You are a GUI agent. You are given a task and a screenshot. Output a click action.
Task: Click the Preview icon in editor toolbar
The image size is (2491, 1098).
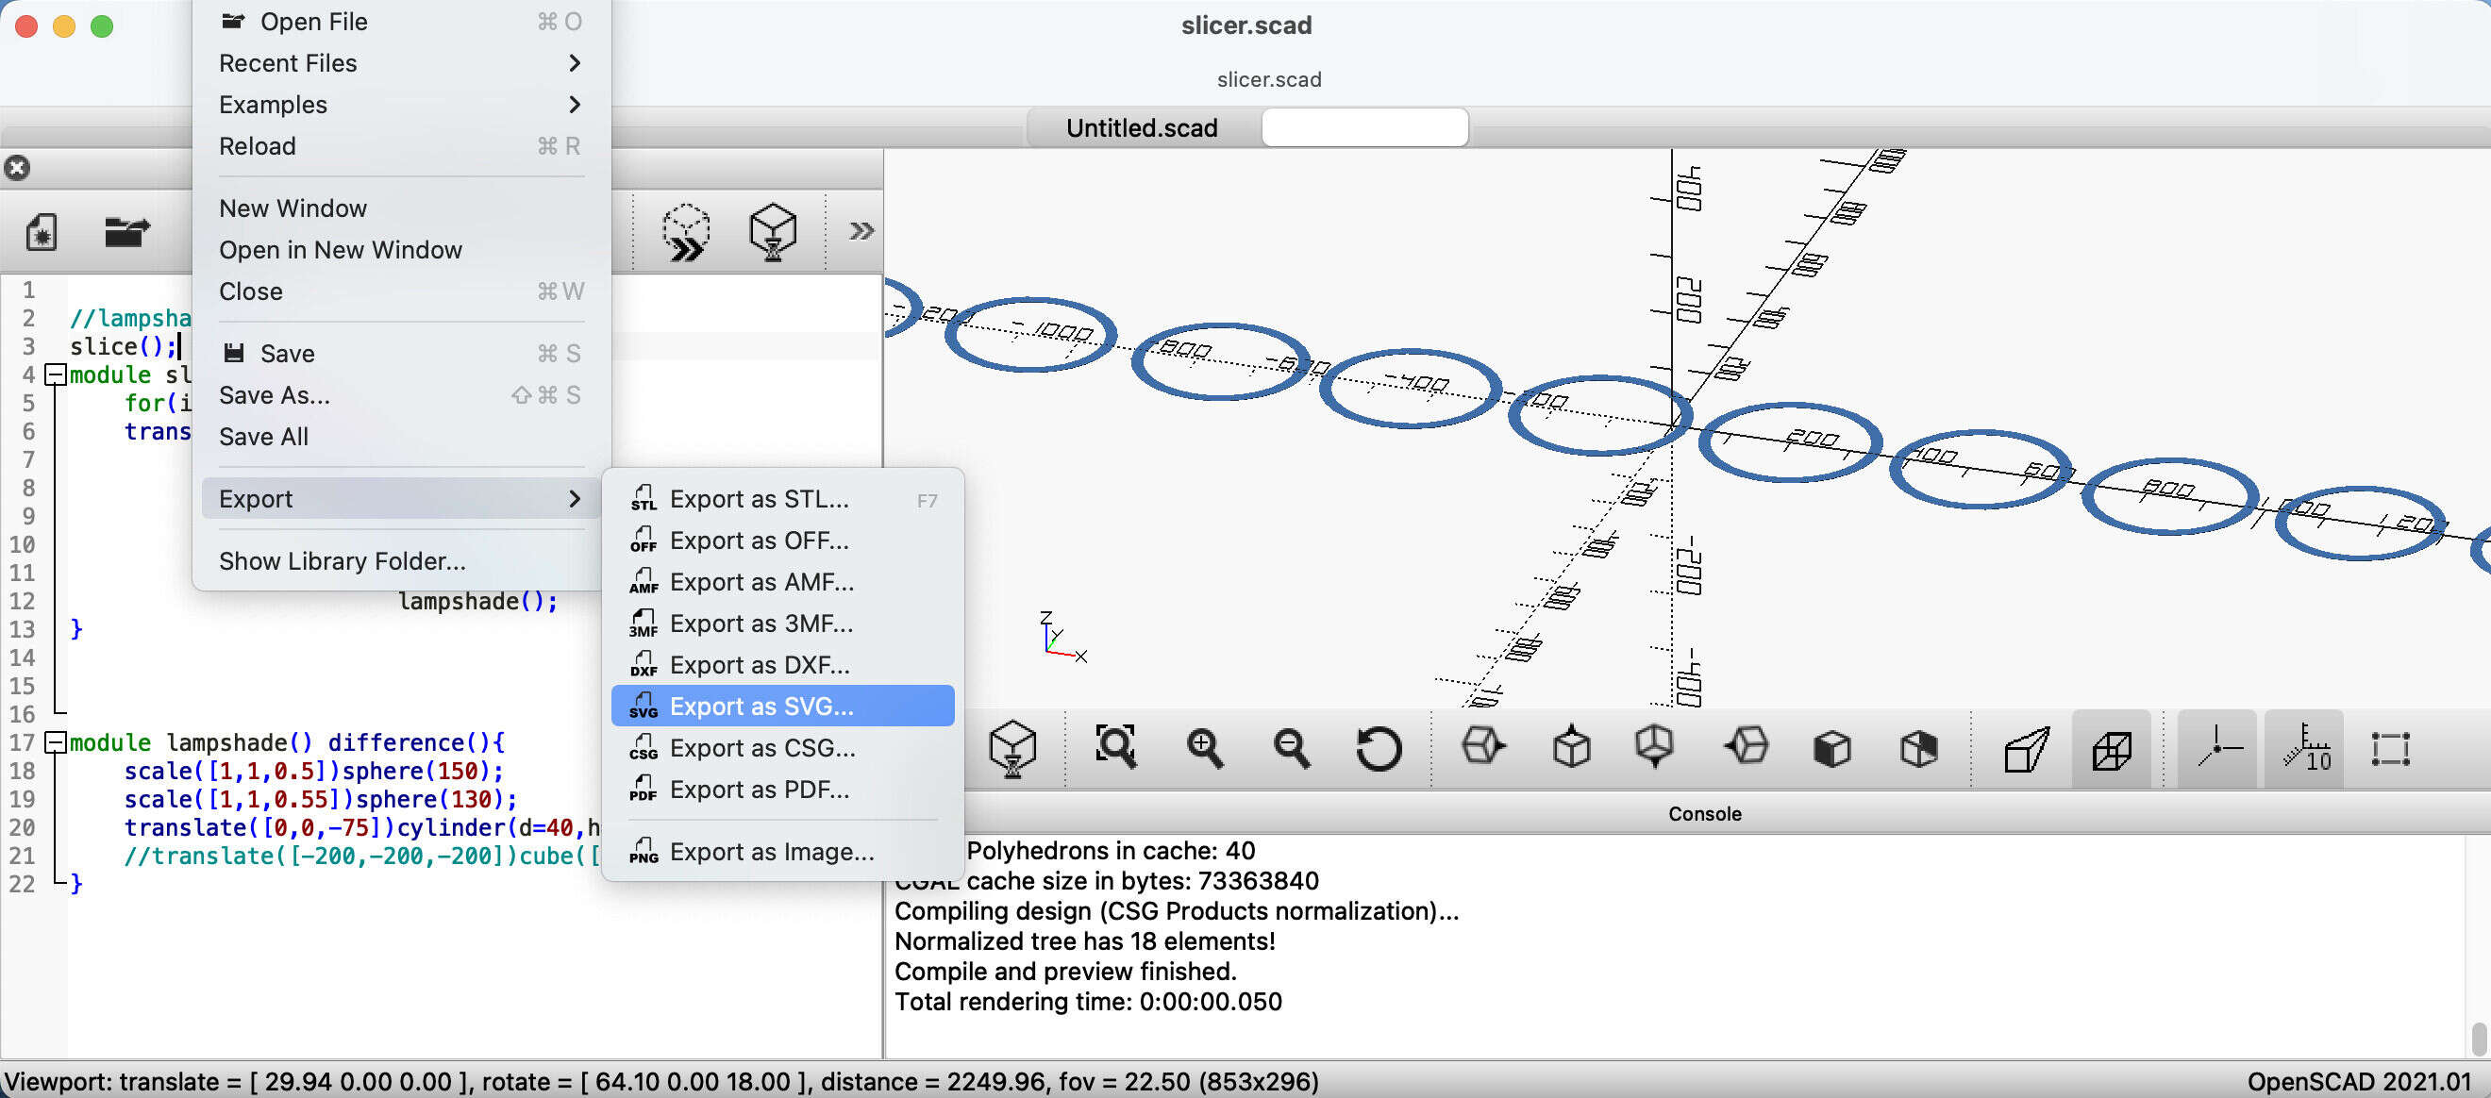click(686, 232)
